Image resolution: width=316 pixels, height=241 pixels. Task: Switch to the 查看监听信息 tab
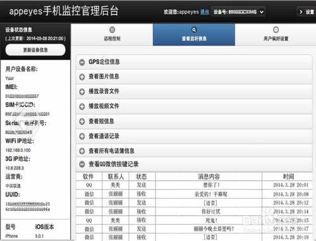click(x=194, y=35)
